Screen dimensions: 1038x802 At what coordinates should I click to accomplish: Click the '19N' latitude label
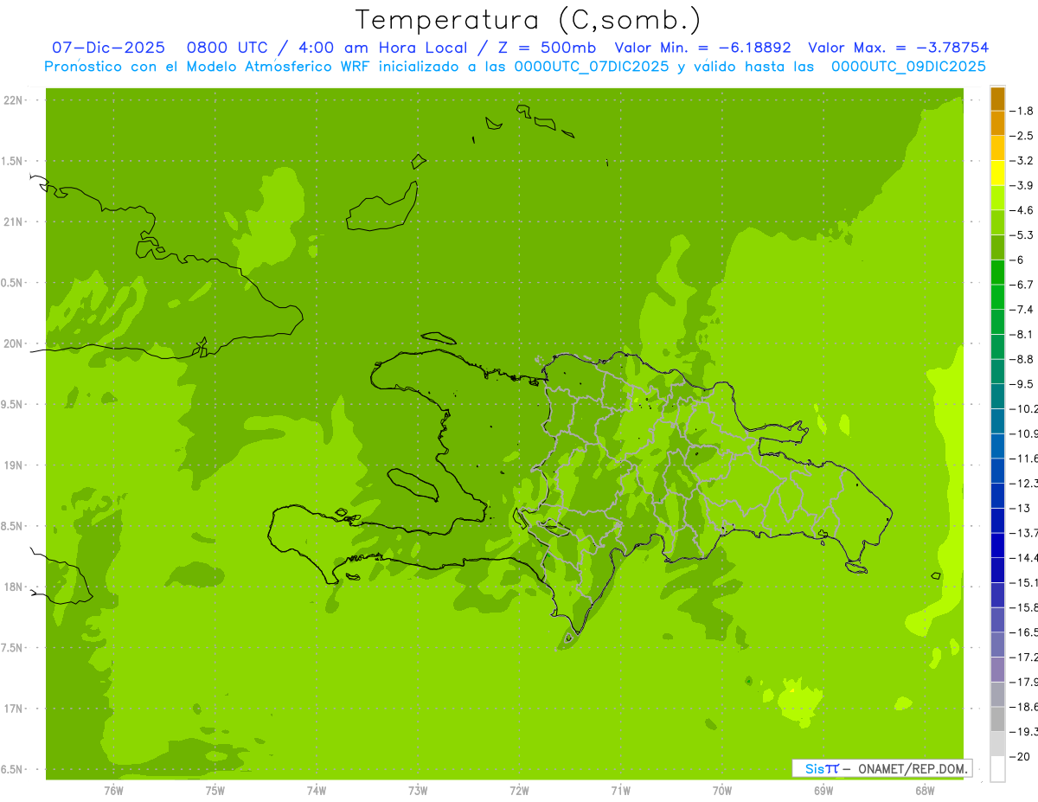point(13,465)
